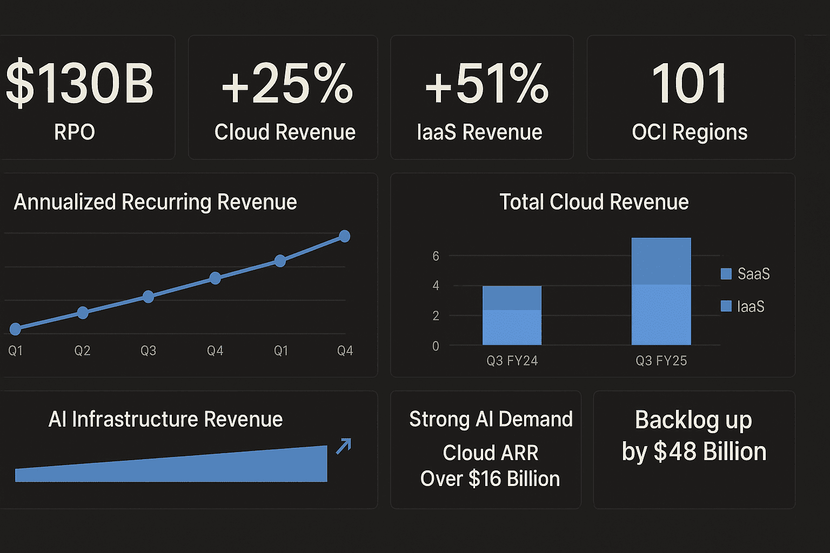Select the last Q4 data point on the line chart

pyautogui.click(x=345, y=236)
